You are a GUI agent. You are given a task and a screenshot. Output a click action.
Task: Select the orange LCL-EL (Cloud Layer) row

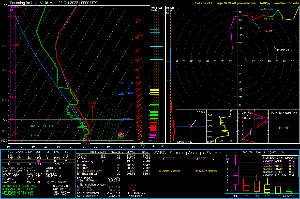pyautogui.click(x=113, y=171)
